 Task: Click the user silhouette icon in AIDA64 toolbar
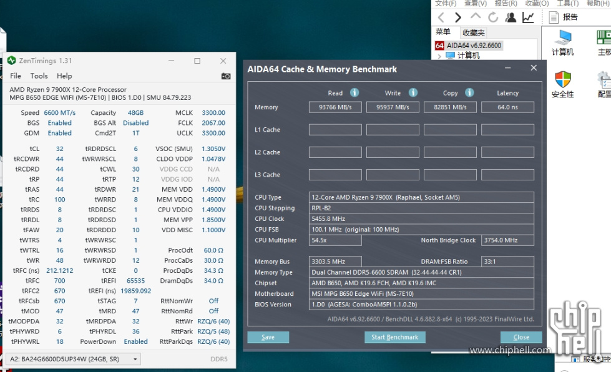(511, 17)
